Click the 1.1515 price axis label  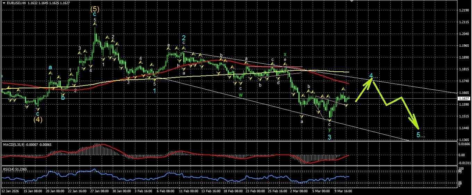click(463, 116)
